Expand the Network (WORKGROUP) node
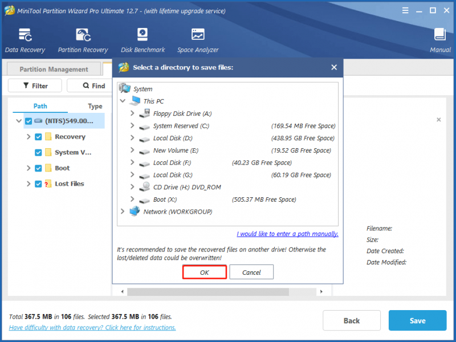Image resolution: width=456 pixels, height=342 pixels. coord(123,211)
